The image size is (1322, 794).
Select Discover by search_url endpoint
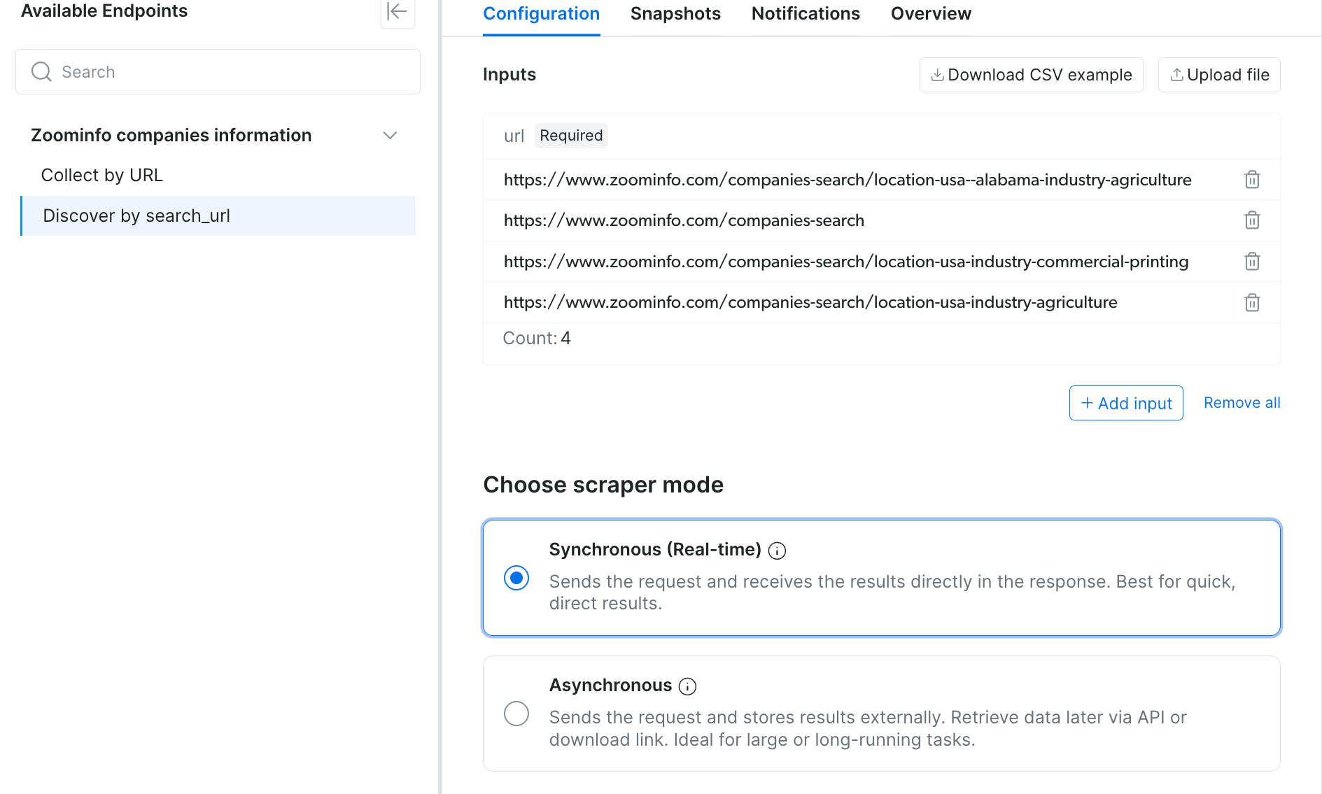click(218, 216)
